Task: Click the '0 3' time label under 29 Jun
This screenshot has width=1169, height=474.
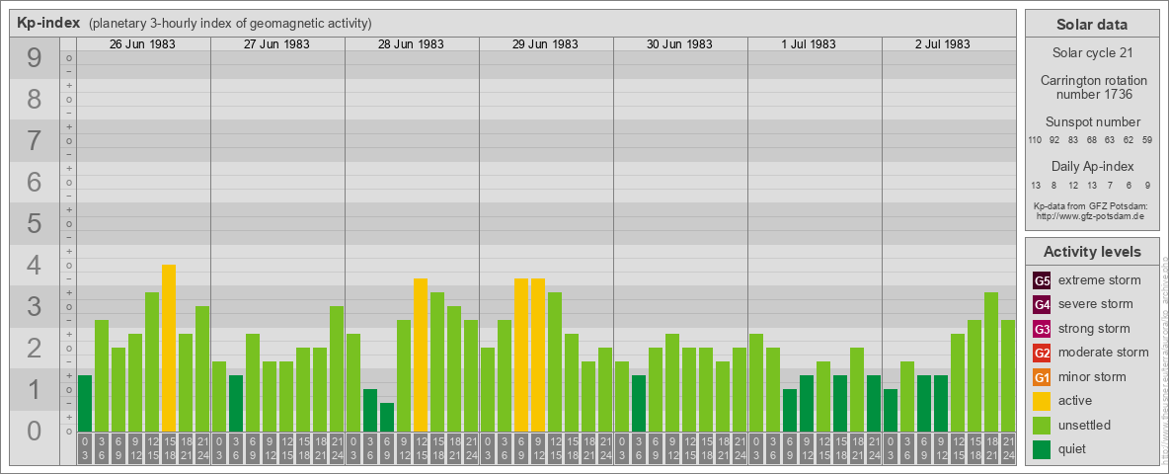Action: click(488, 450)
